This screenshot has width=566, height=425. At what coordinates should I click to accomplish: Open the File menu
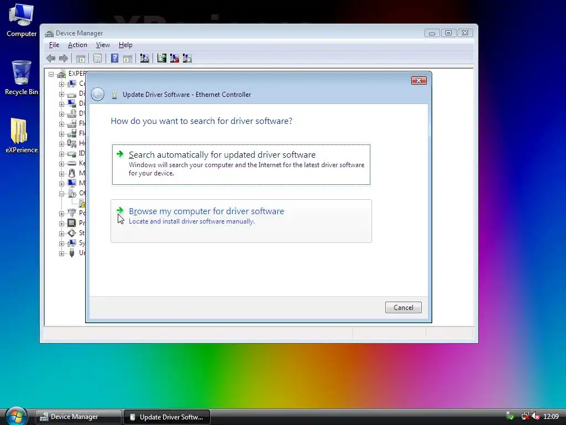coord(54,45)
